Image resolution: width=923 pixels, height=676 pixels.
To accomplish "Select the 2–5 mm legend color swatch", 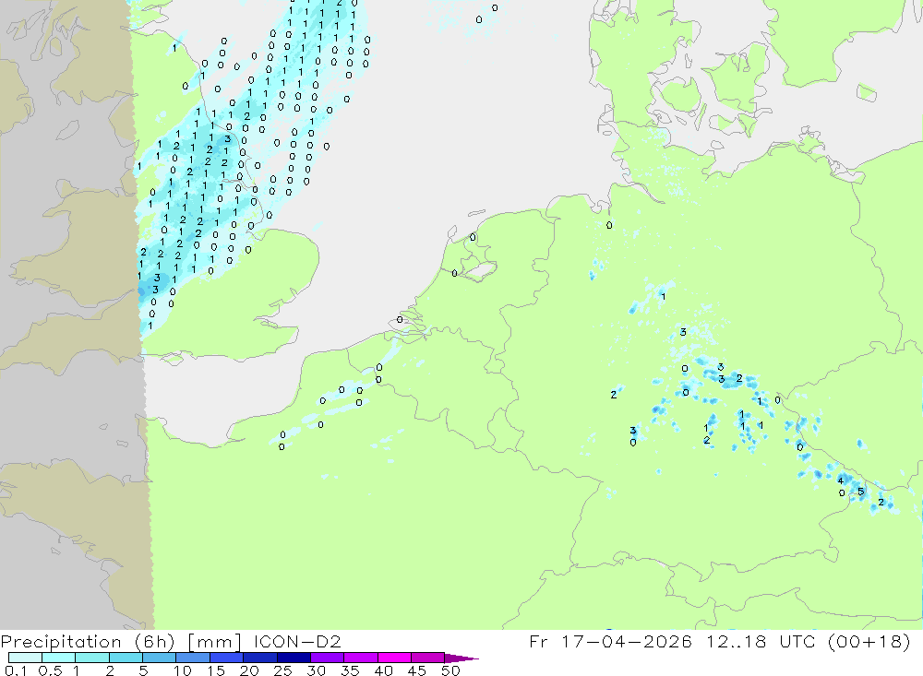I will point(126,658).
